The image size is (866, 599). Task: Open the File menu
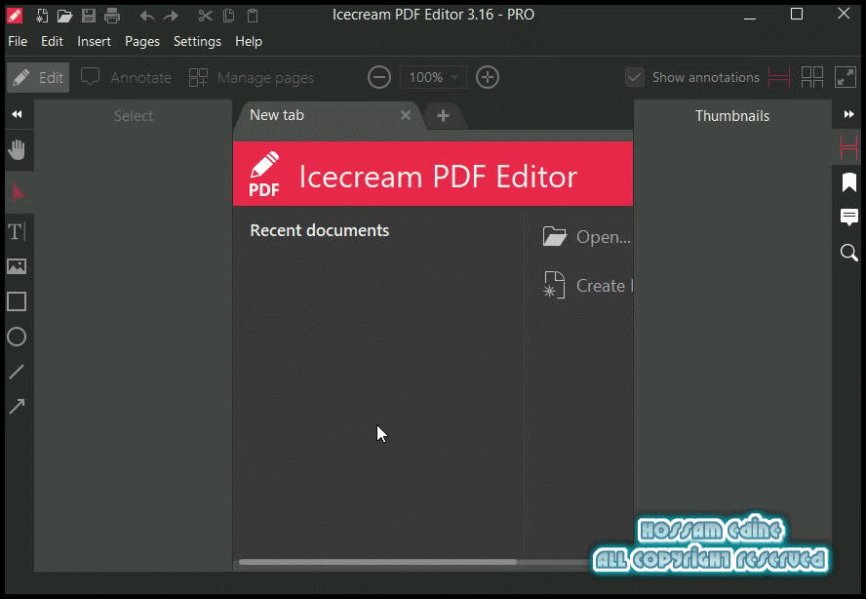18,41
